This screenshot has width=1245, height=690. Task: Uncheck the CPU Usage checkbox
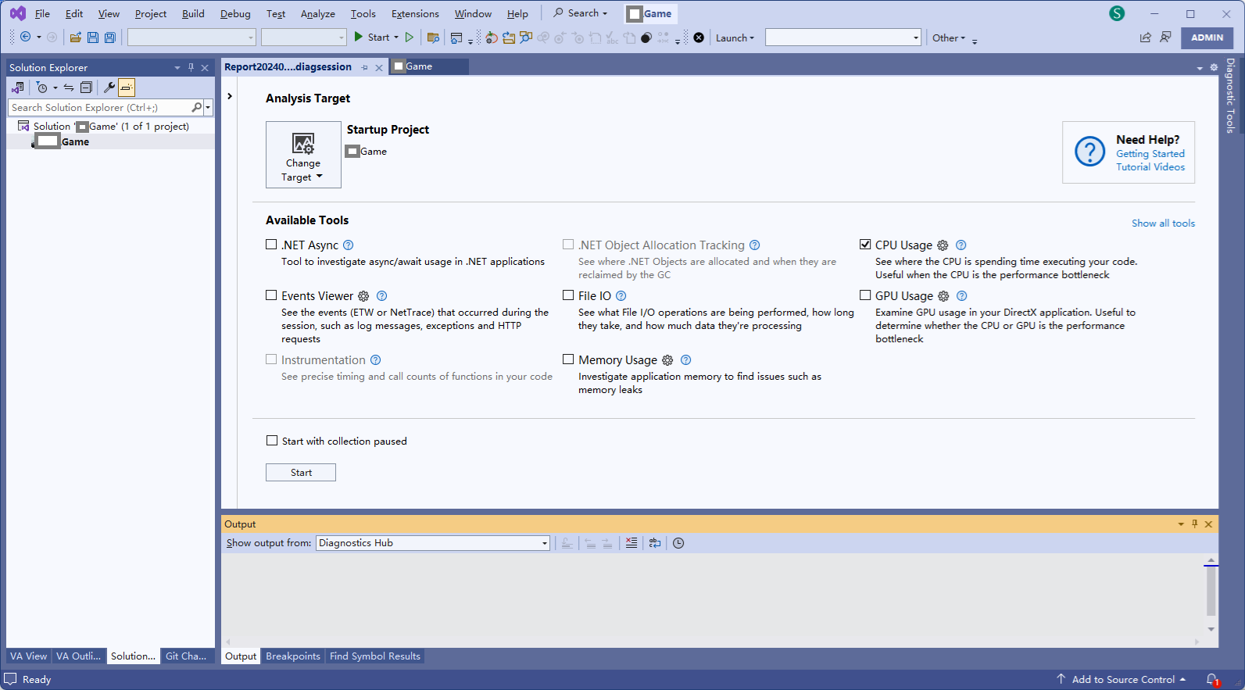[865, 245]
